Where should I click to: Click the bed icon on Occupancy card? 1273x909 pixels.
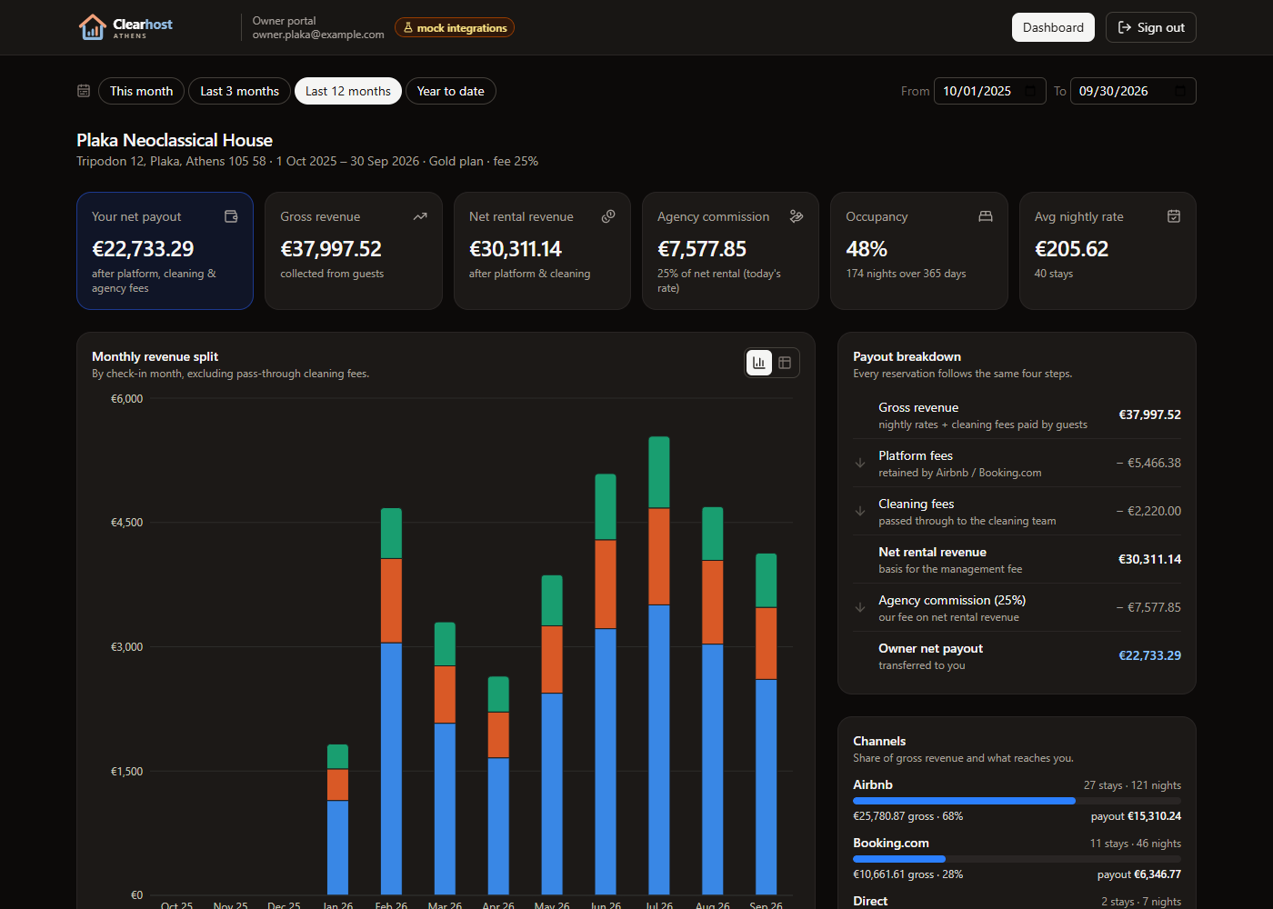(x=986, y=216)
